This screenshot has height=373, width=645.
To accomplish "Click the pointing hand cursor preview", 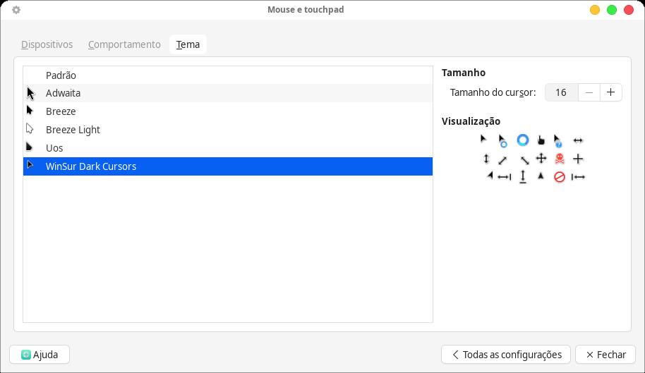I will pos(541,140).
